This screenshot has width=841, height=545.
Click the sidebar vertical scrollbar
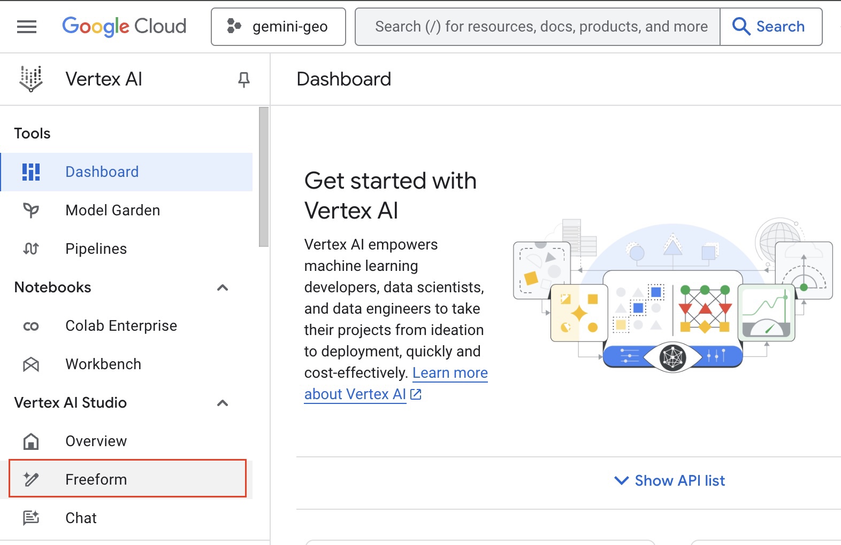264,177
